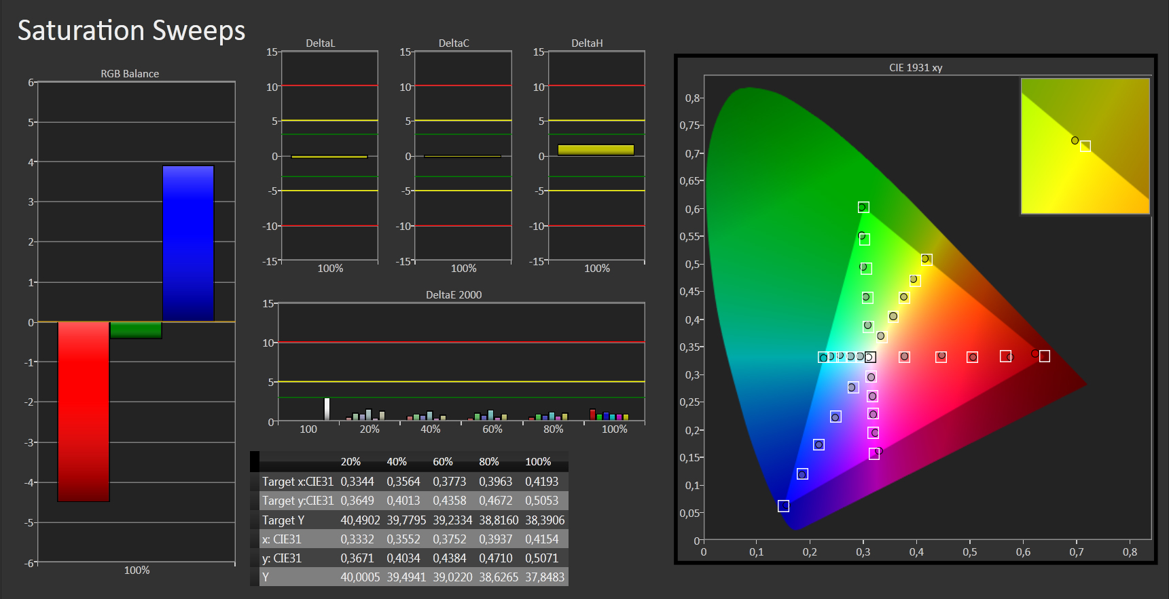
Task: Click the measured Y value 39,0220
Action: [452, 577]
